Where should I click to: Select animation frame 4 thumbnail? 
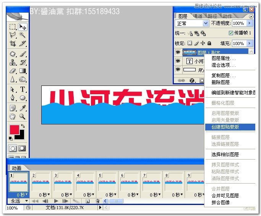[x=85, y=182]
